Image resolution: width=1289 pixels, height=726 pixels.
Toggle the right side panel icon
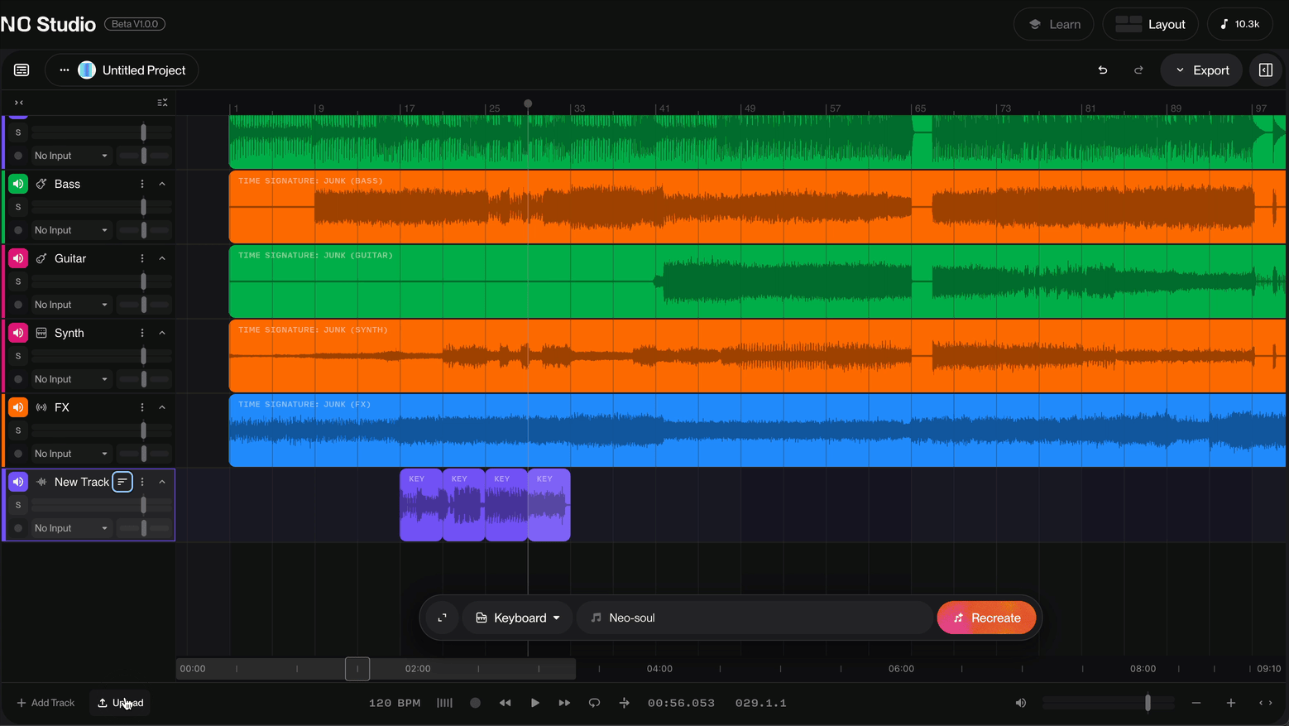point(1266,70)
